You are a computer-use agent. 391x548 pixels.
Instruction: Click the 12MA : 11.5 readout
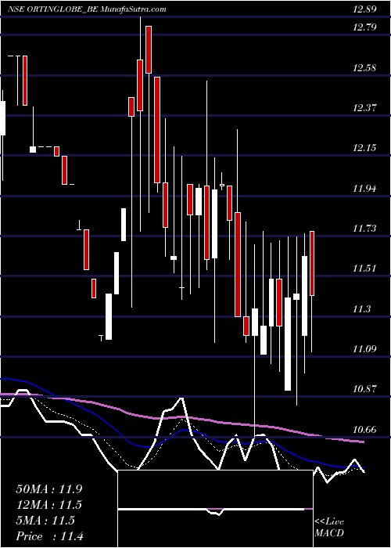point(48,505)
